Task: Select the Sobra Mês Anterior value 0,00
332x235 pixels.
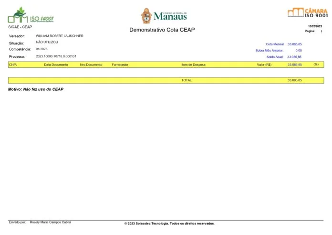Action: (x=299, y=50)
